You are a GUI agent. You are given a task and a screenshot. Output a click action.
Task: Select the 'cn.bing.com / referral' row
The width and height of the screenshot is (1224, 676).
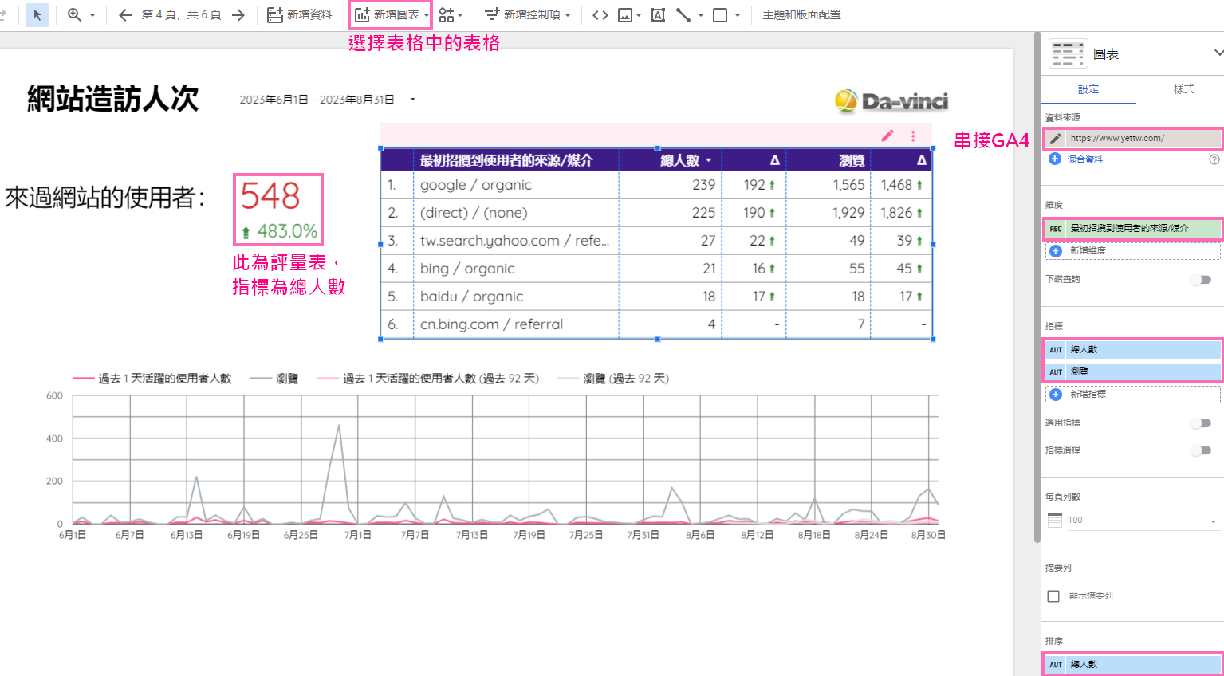656,324
